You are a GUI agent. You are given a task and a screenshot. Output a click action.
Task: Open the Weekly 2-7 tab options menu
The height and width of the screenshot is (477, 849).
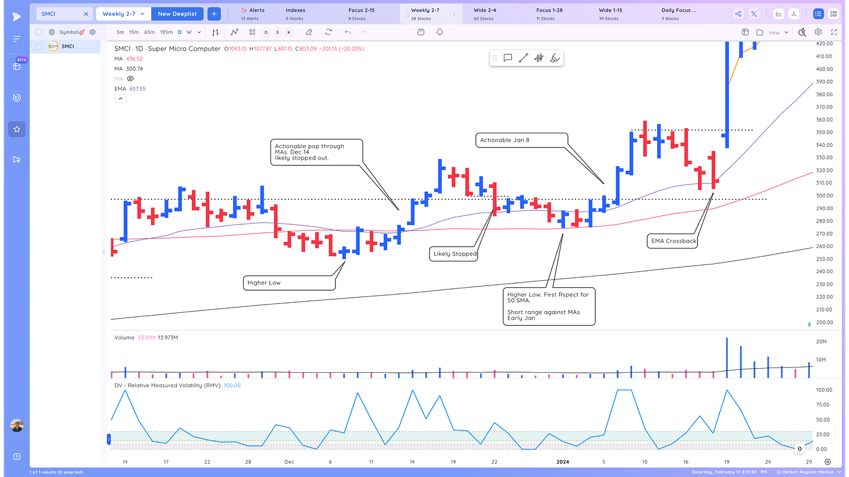pyautogui.click(x=454, y=14)
